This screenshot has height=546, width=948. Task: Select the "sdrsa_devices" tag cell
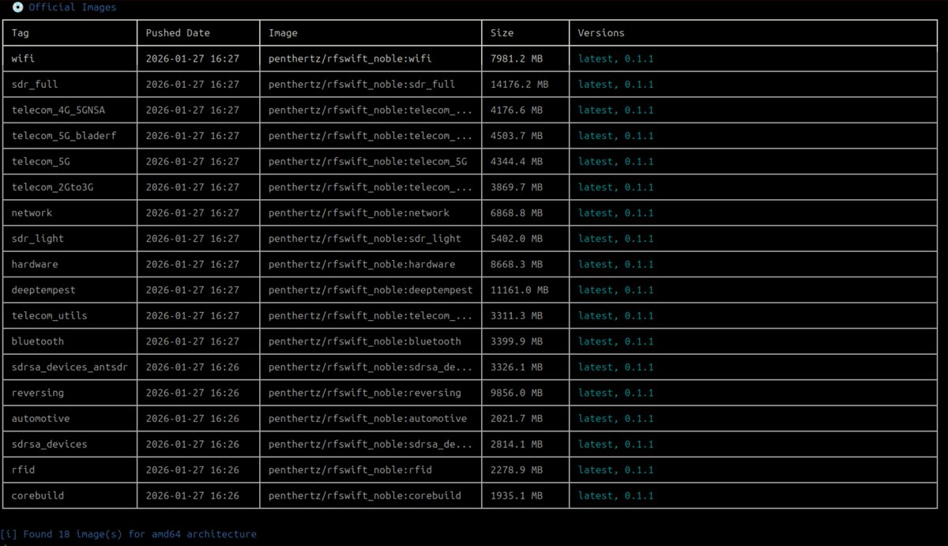(x=49, y=444)
